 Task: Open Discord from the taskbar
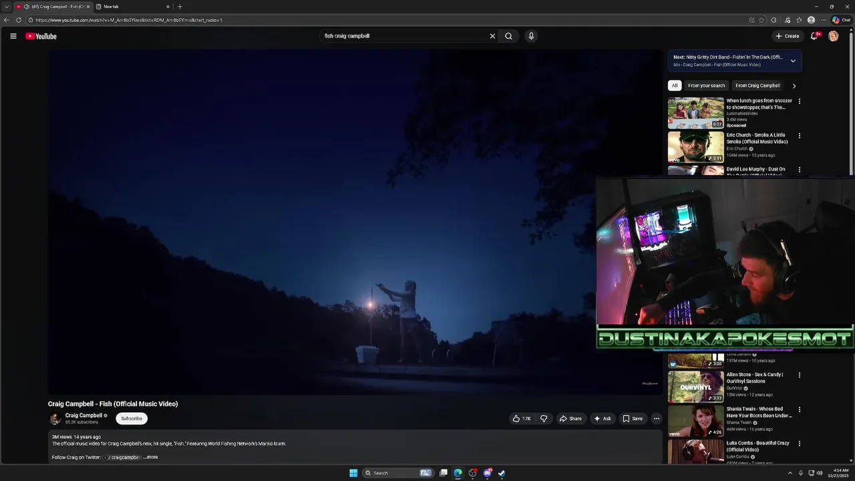[487, 473]
